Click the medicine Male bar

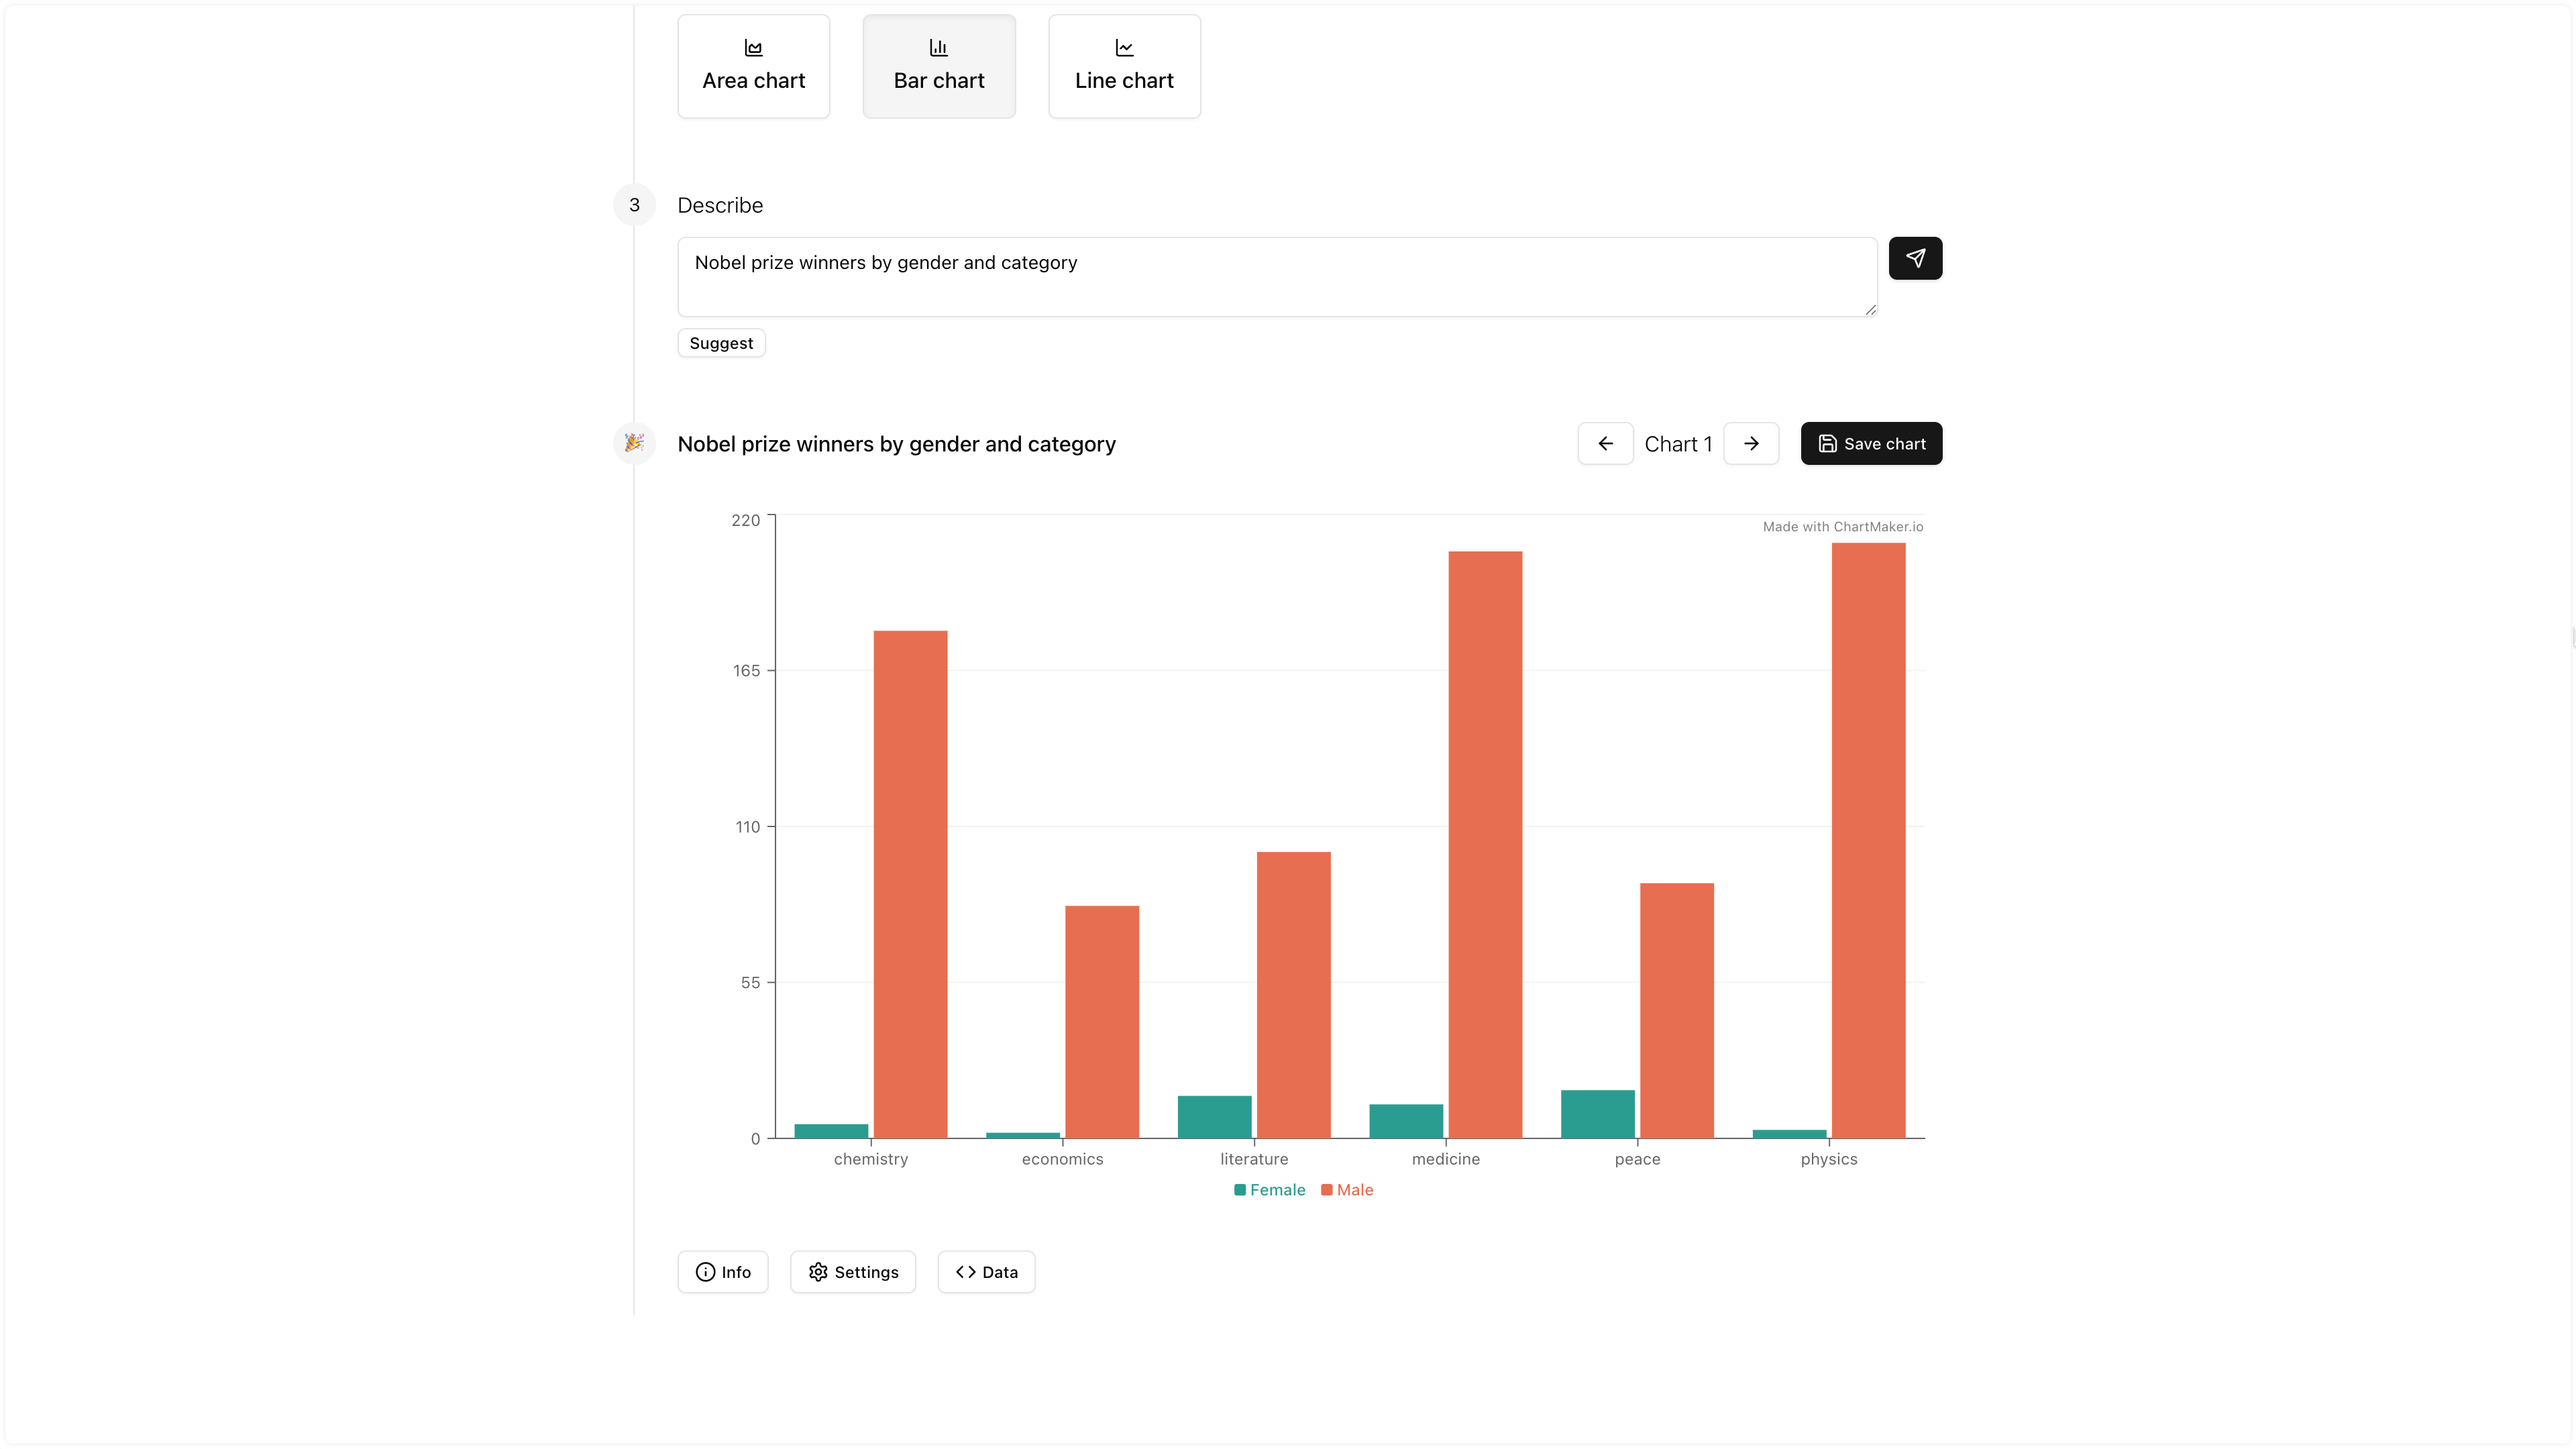[1485, 845]
